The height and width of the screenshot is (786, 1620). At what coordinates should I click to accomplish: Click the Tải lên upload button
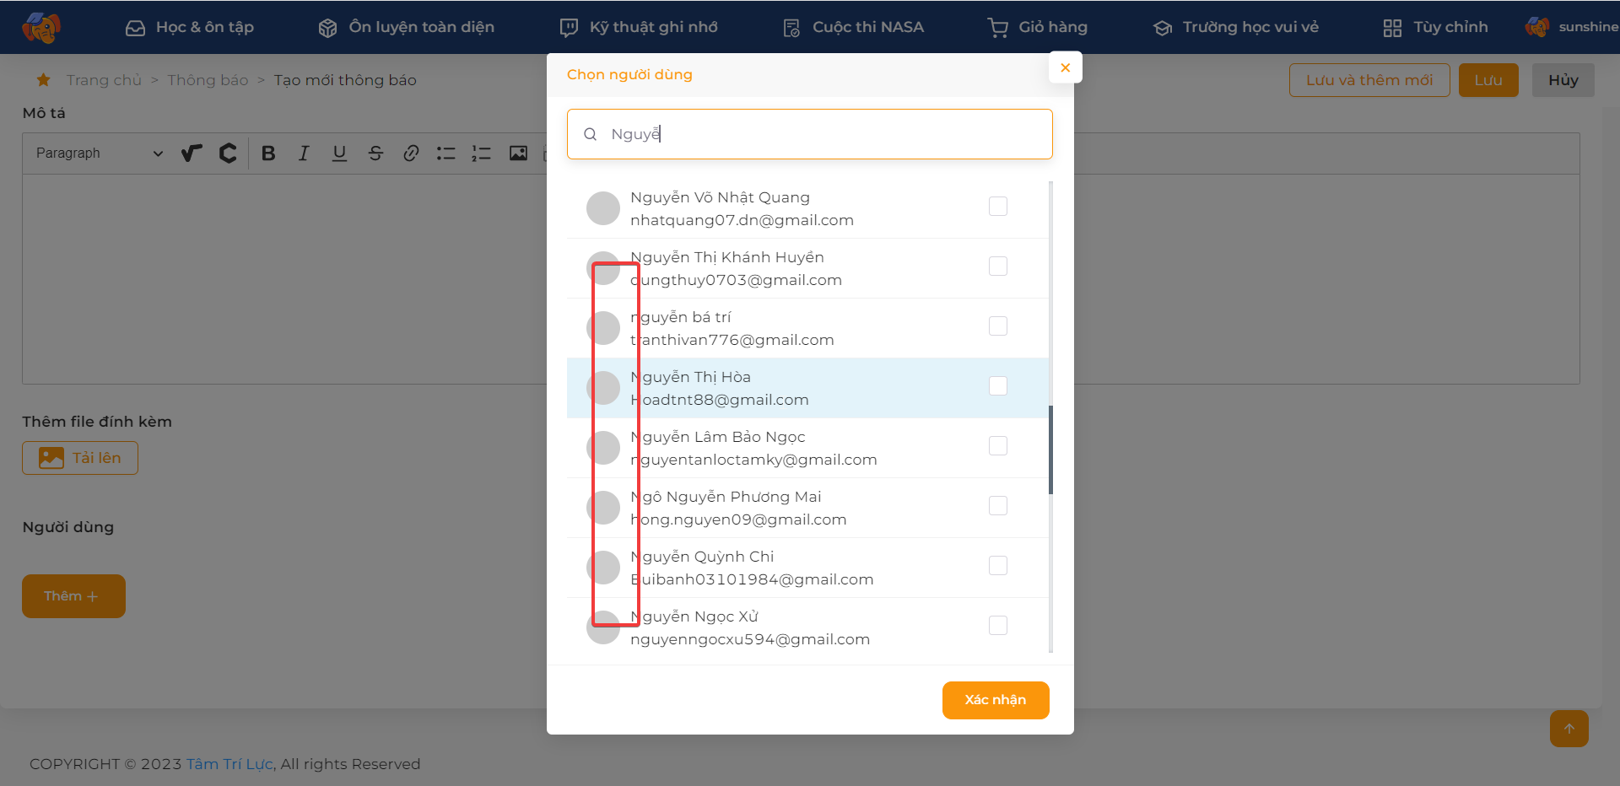(x=80, y=458)
